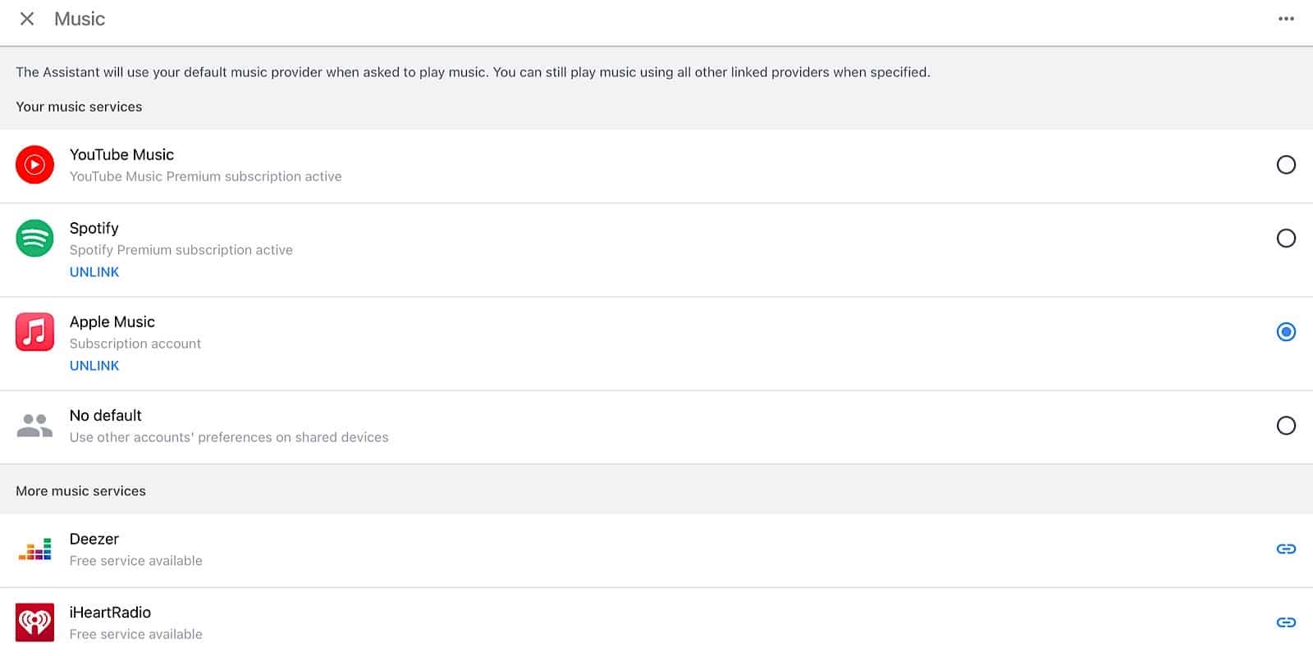Select YouTube Music as default provider
Viewport: 1313px width, 656px height.
[1287, 165]
